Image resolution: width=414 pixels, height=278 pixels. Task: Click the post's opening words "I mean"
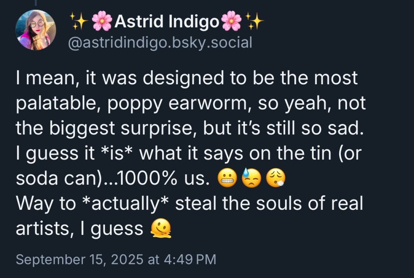[x=40, y=78]
